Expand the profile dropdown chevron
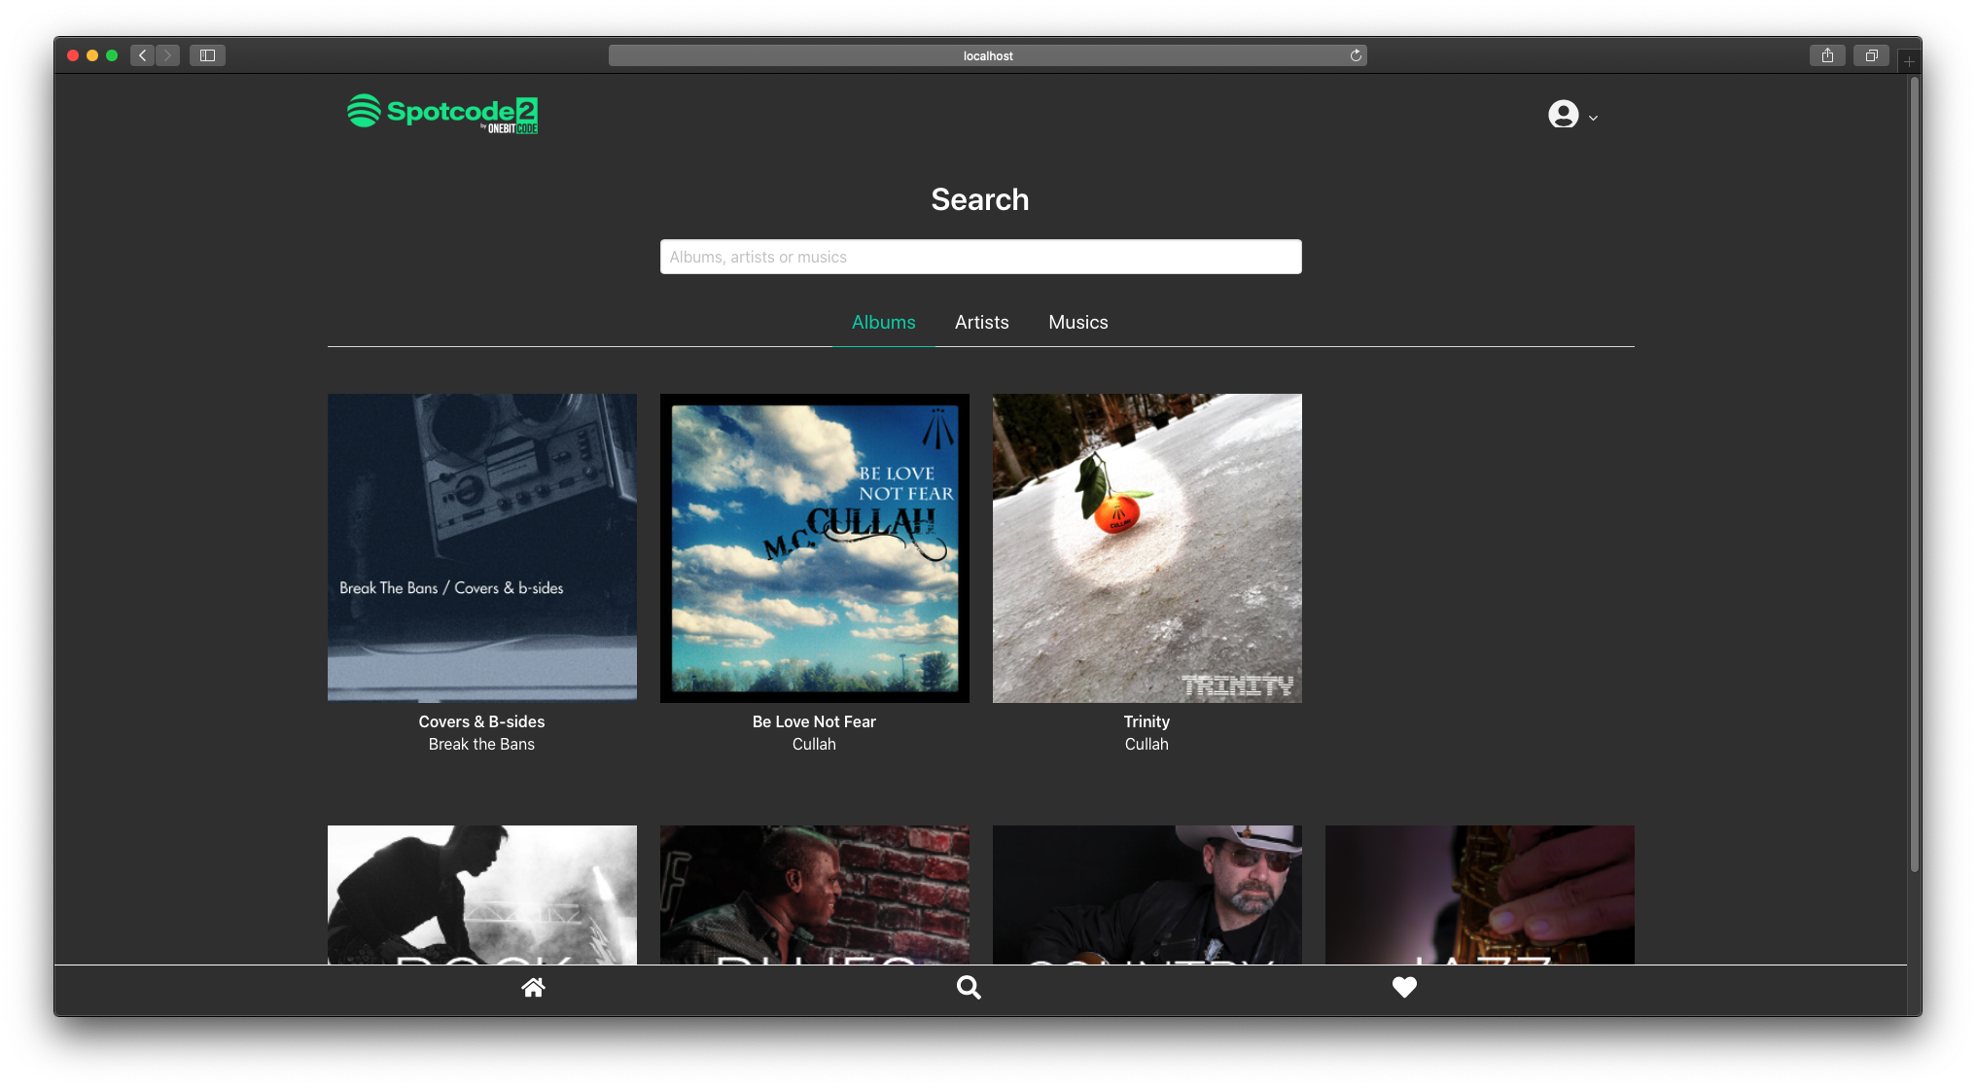 [x=1593, y=118]
